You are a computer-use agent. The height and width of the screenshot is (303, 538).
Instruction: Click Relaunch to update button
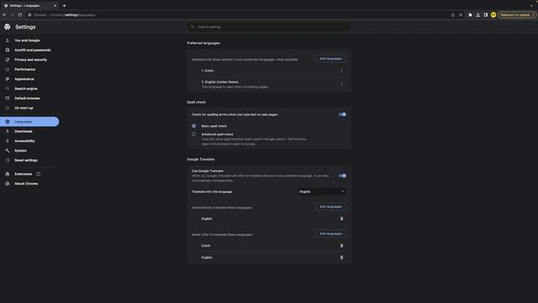[517, 15]
